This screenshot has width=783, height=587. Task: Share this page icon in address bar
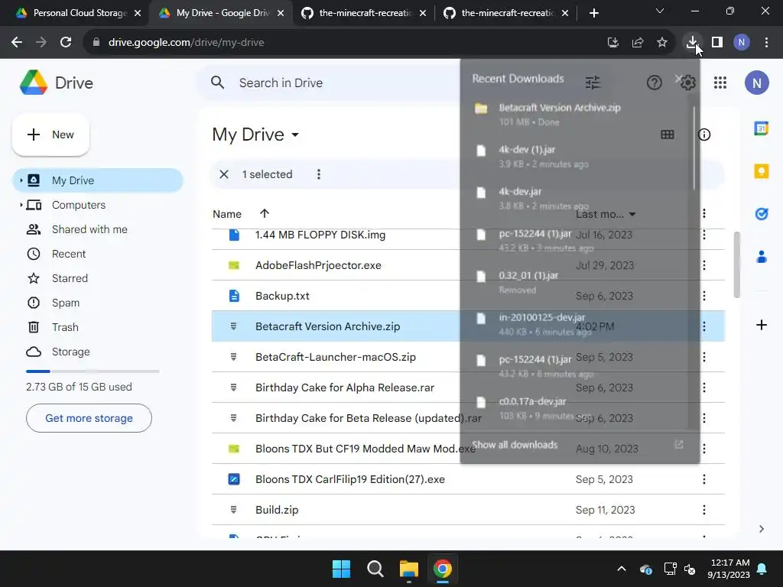click(638, 43)
